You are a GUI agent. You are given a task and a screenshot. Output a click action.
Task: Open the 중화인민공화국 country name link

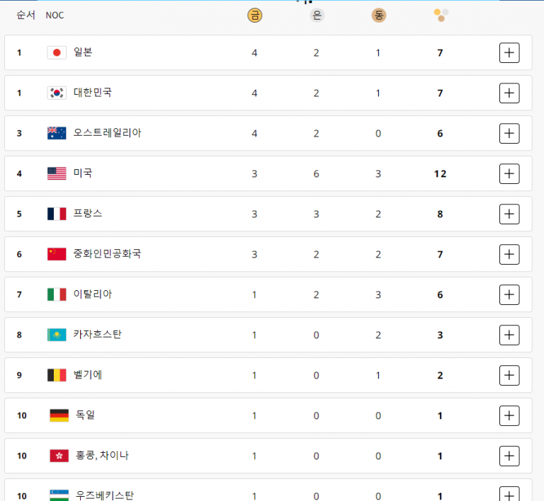coord(107,253)
